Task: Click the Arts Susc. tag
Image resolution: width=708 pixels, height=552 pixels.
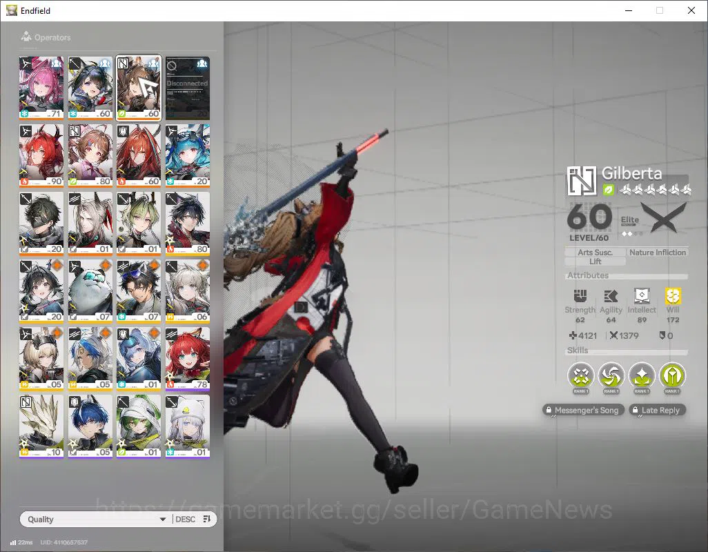Action: (595, 253)
